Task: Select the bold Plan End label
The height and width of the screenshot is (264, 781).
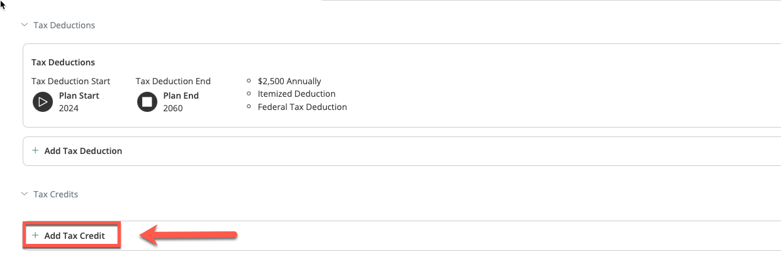Action: (x=181, y=96)
